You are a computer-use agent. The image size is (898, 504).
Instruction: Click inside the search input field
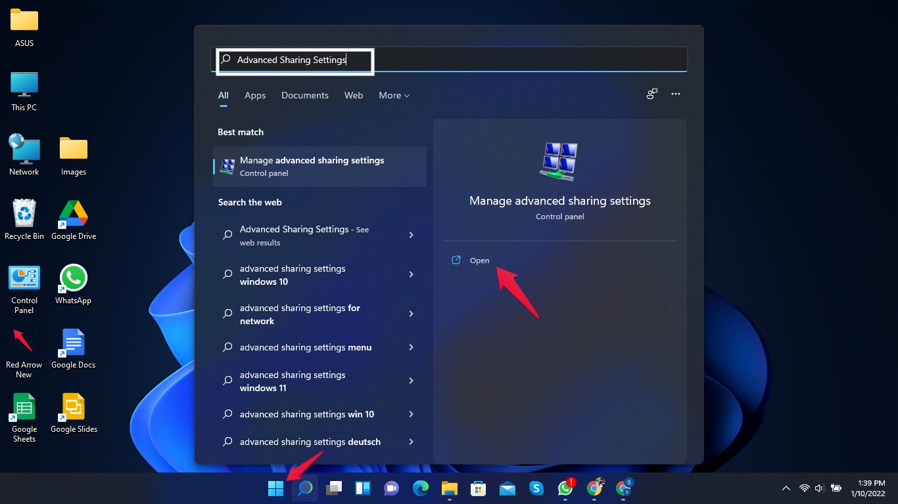tap(295, 60)
